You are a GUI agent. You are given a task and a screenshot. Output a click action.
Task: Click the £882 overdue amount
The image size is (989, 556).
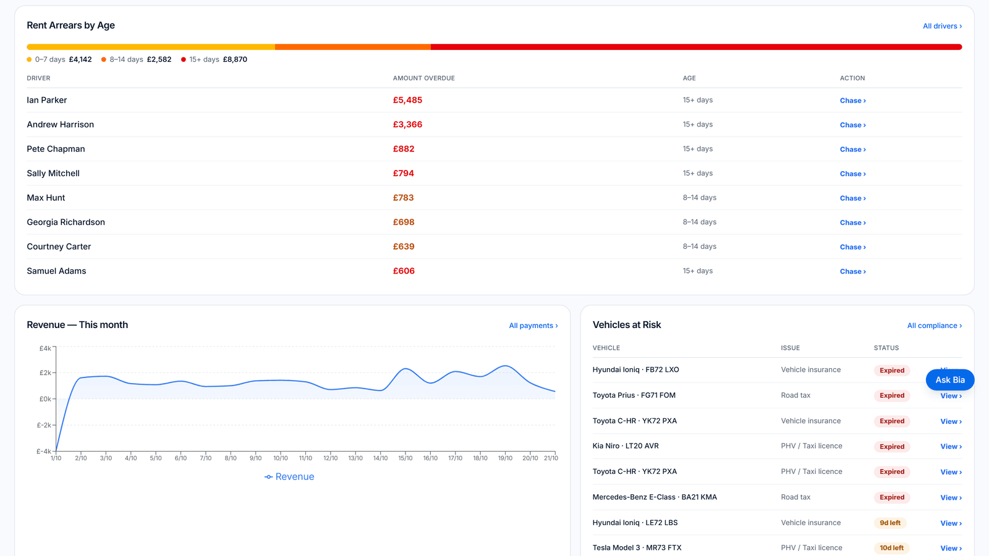click(x=404, y=149)
